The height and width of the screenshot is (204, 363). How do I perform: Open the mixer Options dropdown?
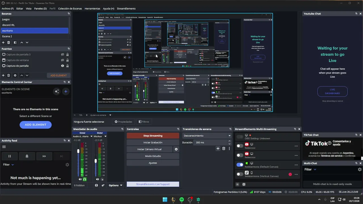115,185
